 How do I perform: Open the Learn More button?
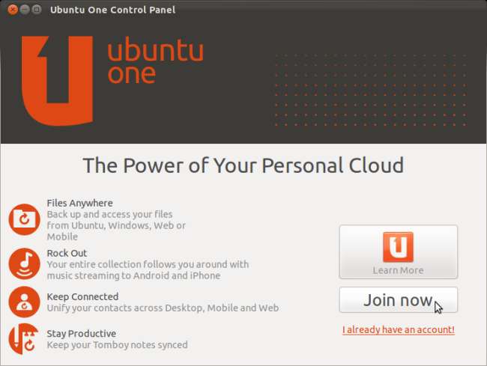point(398,252)
